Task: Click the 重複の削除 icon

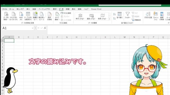Action: point(162,16)
